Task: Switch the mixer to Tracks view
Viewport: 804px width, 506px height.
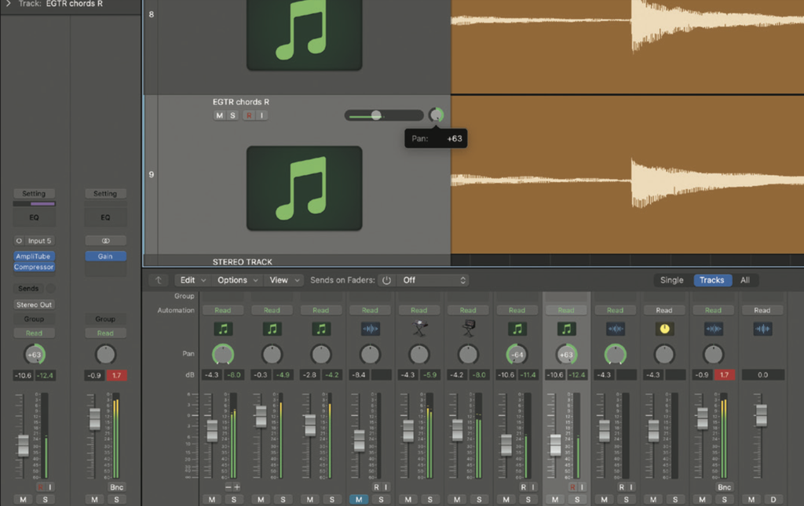Action: pyautogui.click(x=712, y=280)
